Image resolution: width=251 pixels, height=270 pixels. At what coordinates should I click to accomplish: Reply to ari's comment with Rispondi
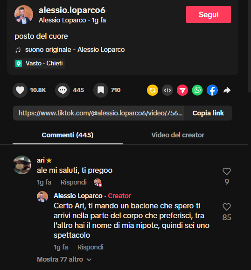tap(73, 182)
